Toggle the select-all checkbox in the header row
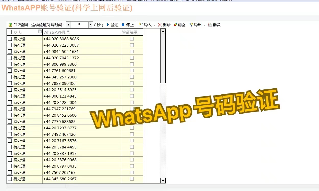Viewport: 319px width, 191px height. [10, 32]
